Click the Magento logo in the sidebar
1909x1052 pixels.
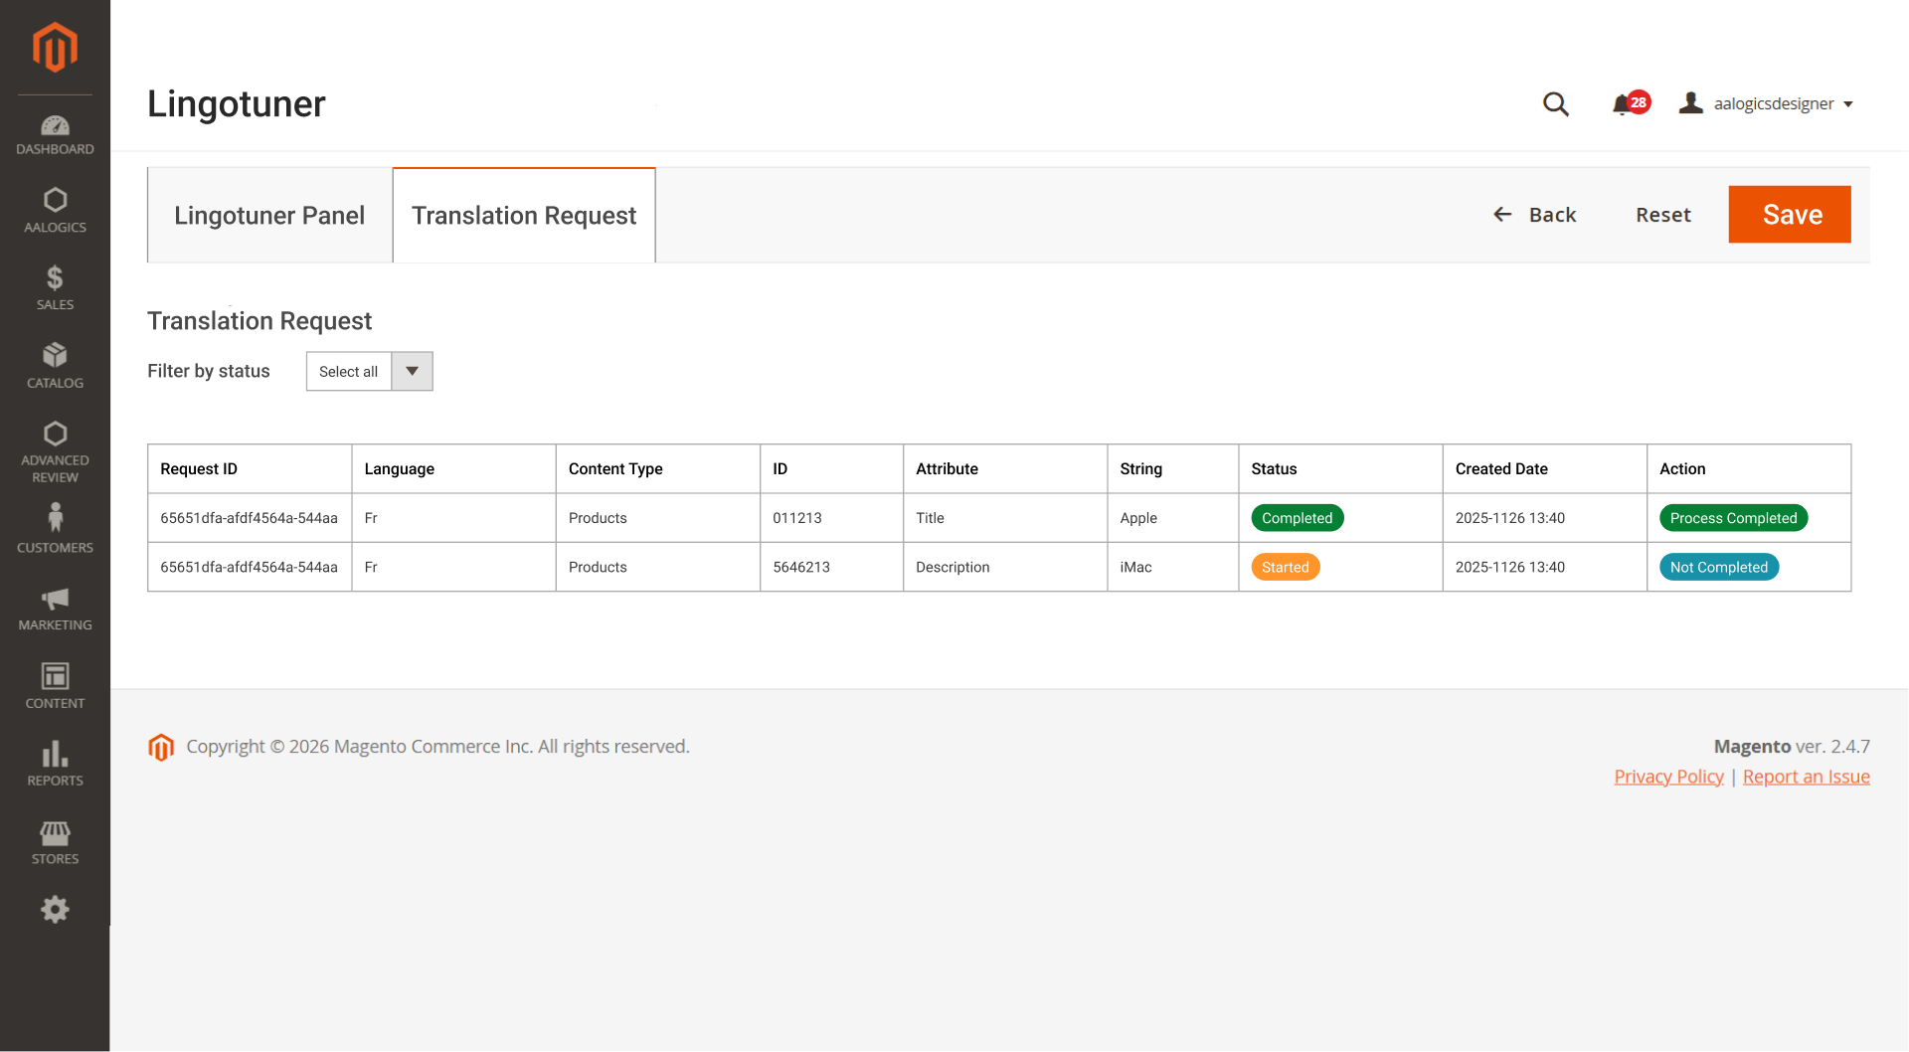pyautogui.click(x=55, y=47)
